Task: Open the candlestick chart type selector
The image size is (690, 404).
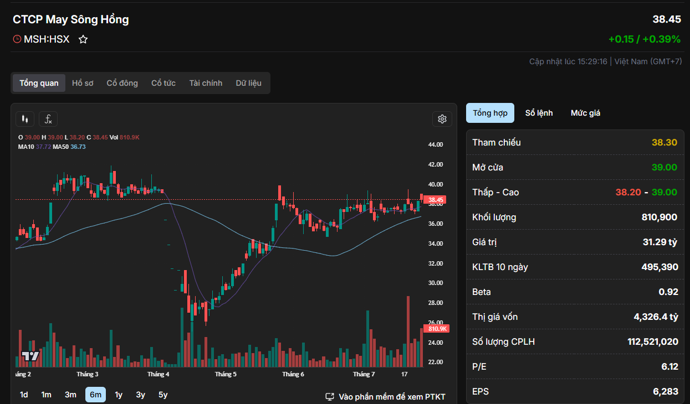Action: (24, 119)
